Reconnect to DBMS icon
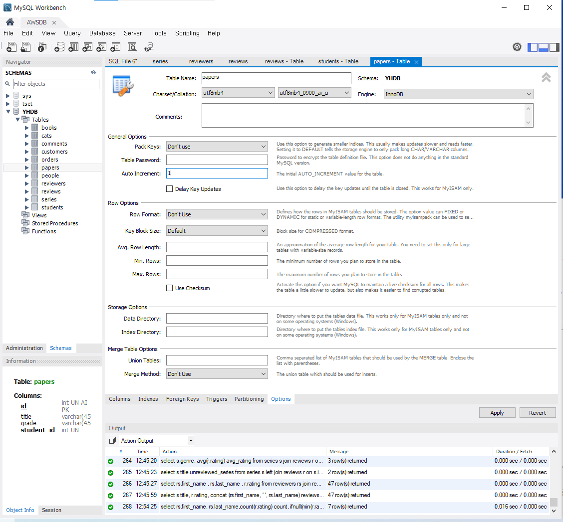 149,47
